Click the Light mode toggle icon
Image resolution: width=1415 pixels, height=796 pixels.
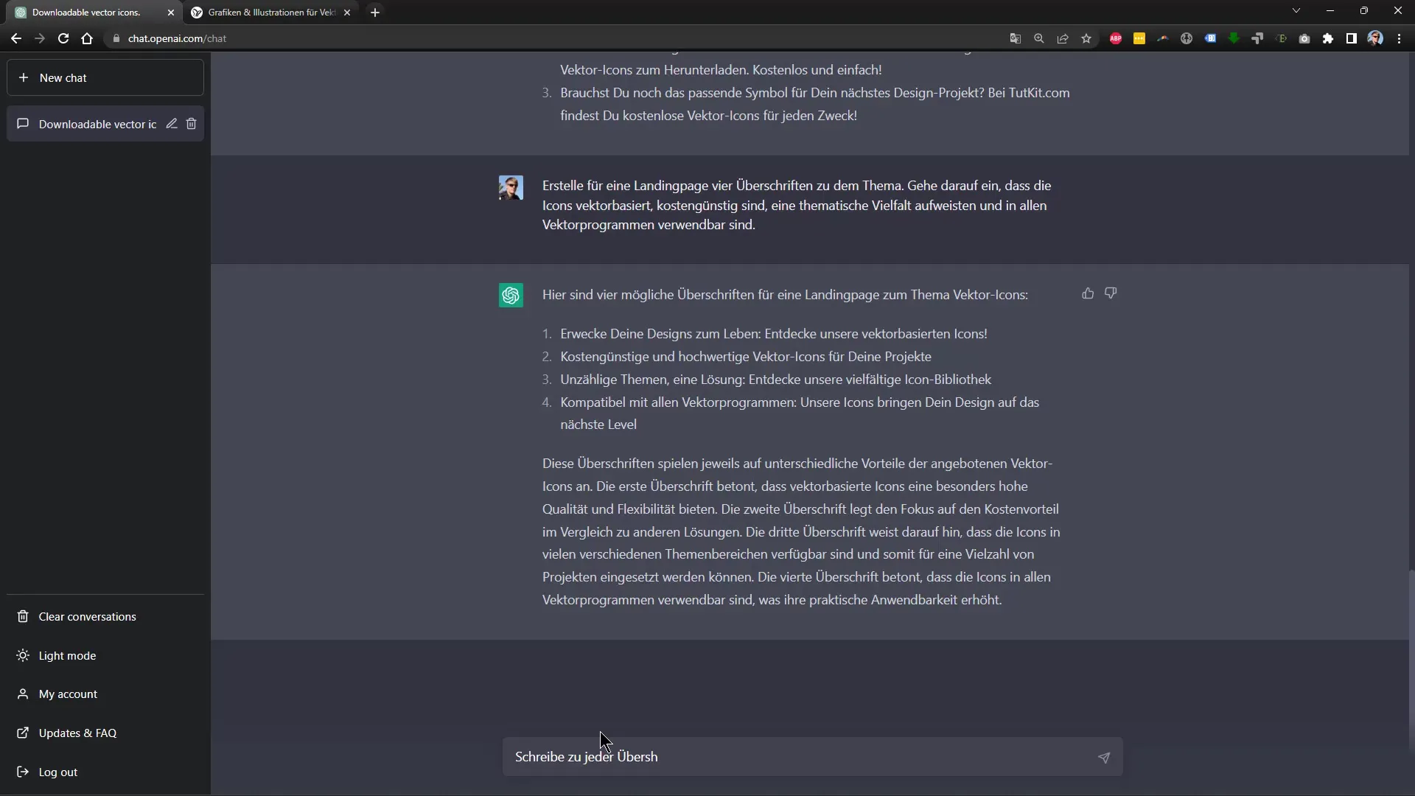(22, 655)
